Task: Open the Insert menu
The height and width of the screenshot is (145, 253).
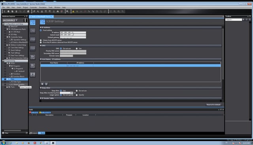Action: click(19, 7)
